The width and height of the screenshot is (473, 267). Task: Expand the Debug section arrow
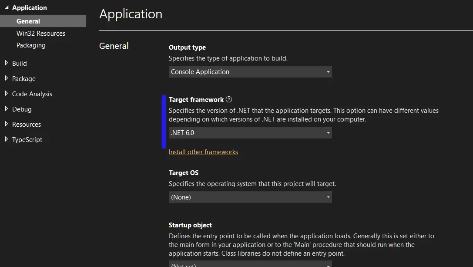click(7, 109)
